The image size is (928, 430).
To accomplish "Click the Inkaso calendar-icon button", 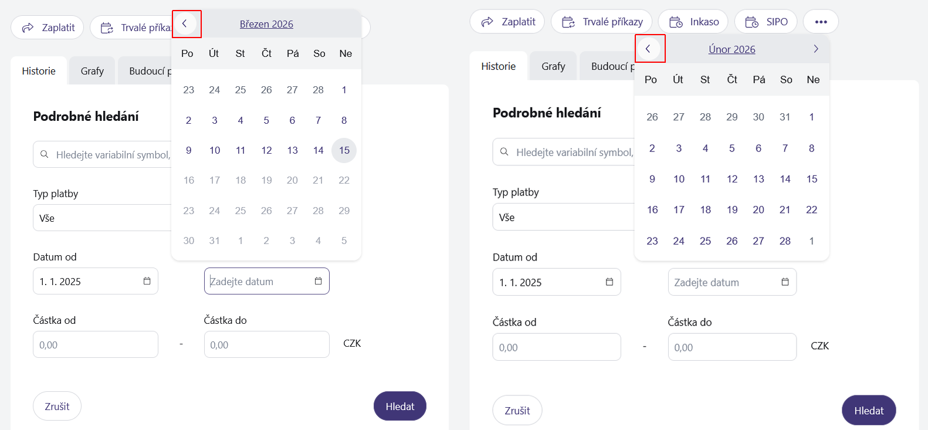I will pos(693,22).
